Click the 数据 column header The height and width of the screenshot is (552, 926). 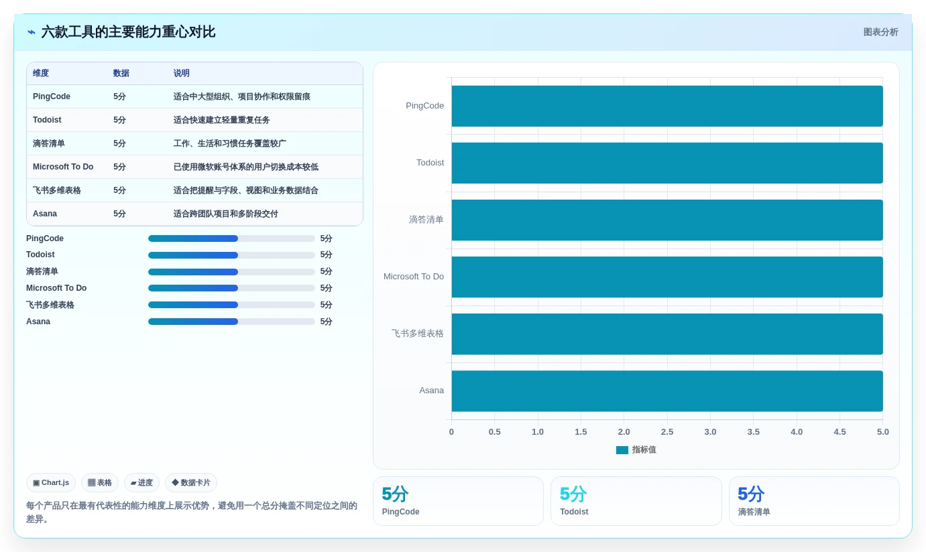[121, 73]
